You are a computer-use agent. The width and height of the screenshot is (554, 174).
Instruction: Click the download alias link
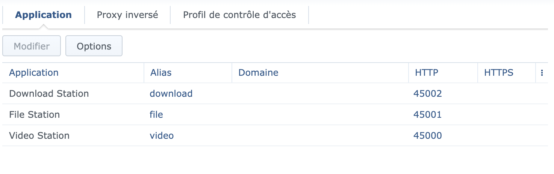[171, 93]
